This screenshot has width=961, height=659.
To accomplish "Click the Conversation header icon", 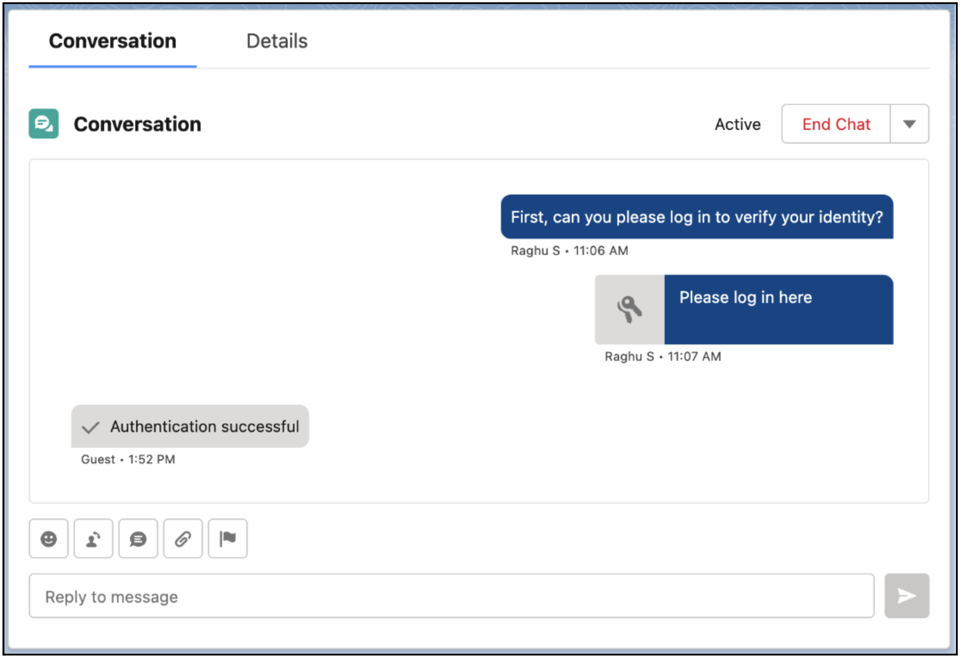I will (x=43, y=124).
